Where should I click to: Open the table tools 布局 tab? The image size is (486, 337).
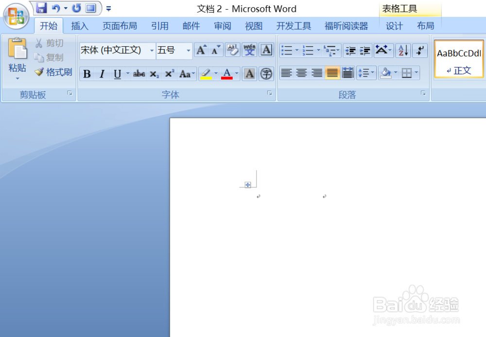(426, 26)
